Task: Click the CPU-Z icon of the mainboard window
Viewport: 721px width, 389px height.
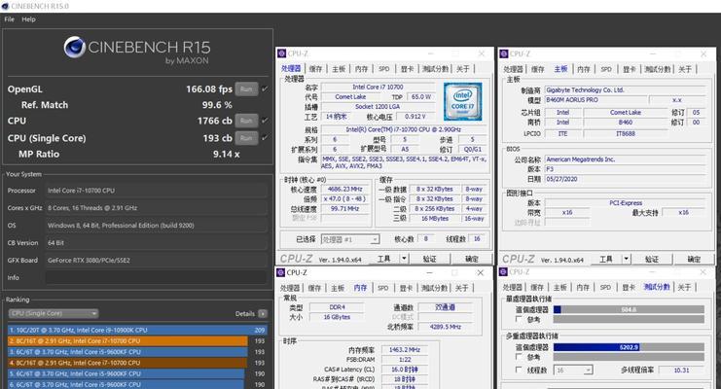Action: (x=503, y=53)
